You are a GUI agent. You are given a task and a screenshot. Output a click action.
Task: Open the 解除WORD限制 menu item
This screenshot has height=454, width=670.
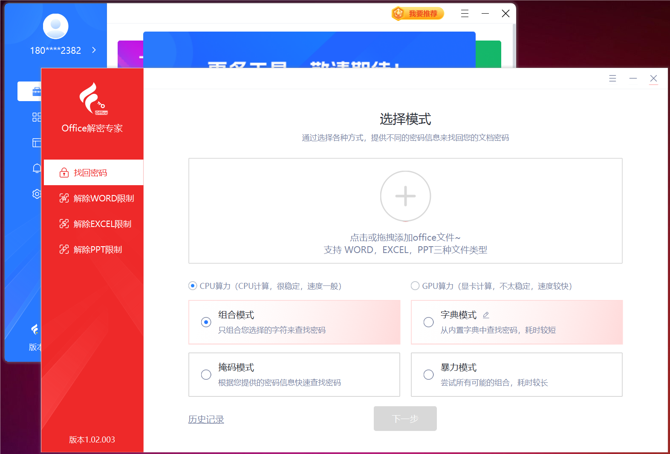[94, 198]
